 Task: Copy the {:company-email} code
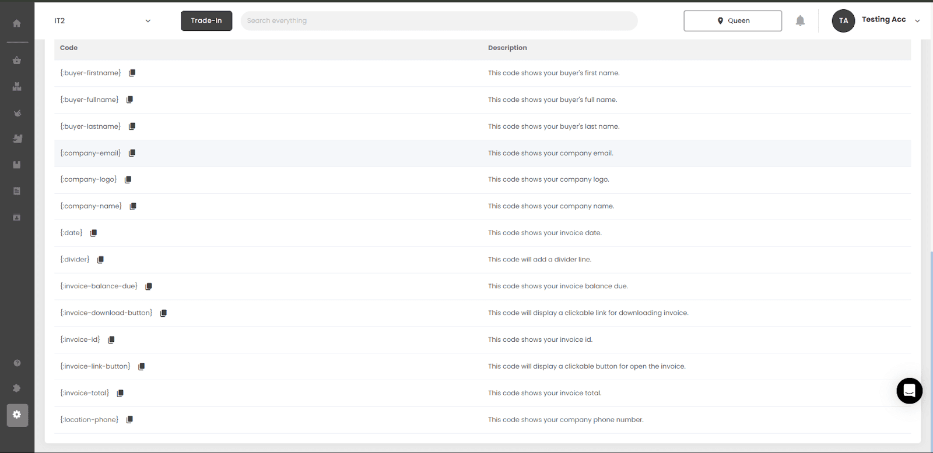132,153
